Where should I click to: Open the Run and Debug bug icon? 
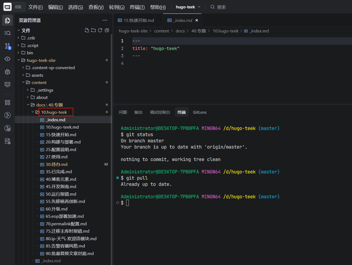8,72
